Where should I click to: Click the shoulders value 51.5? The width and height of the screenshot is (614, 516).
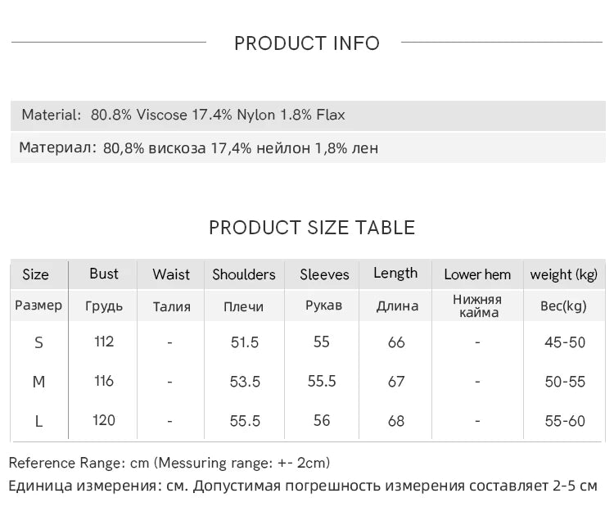point(245,342)
